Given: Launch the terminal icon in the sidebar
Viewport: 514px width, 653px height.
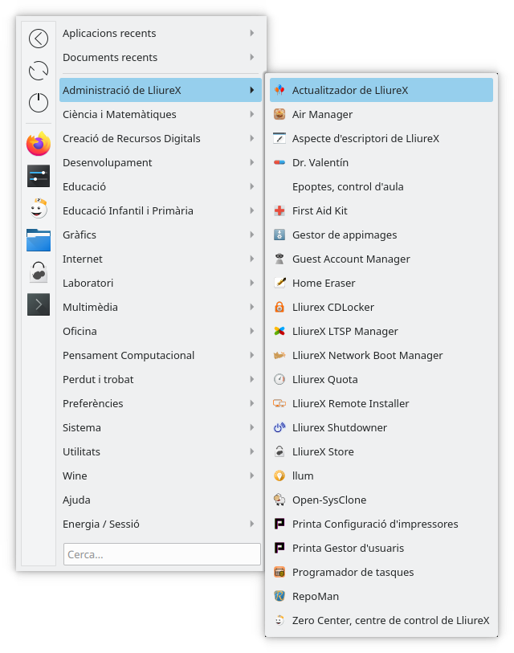Looking at the screenshot, I should 39,304.
